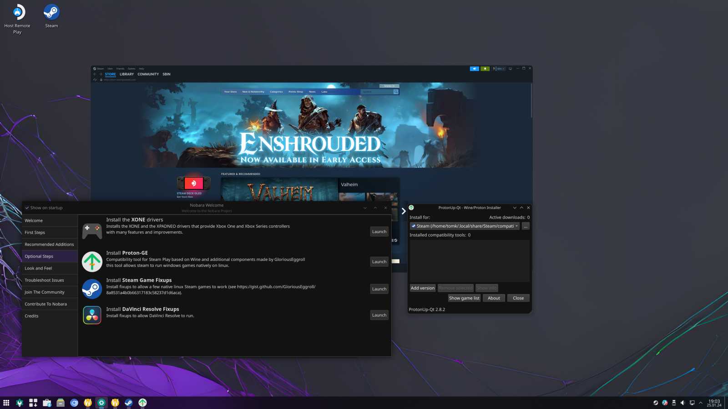This screenshot has height=409, width=728.
Task: Open the network tray icon
Action: point(692,403)
